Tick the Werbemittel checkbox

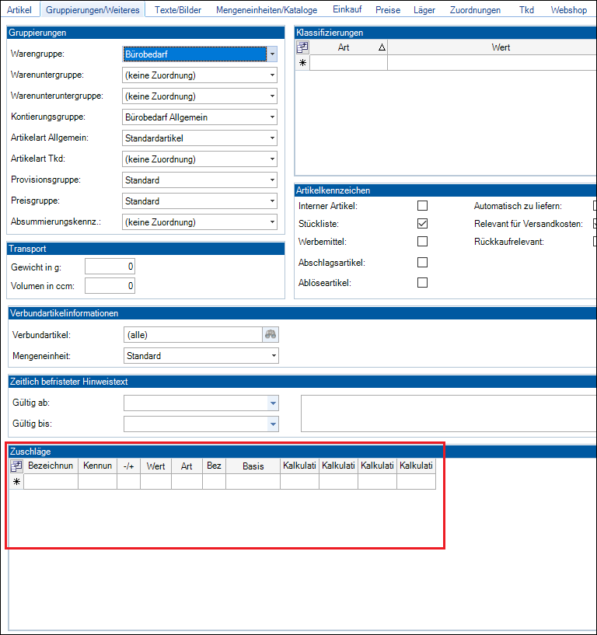(423, 242)
